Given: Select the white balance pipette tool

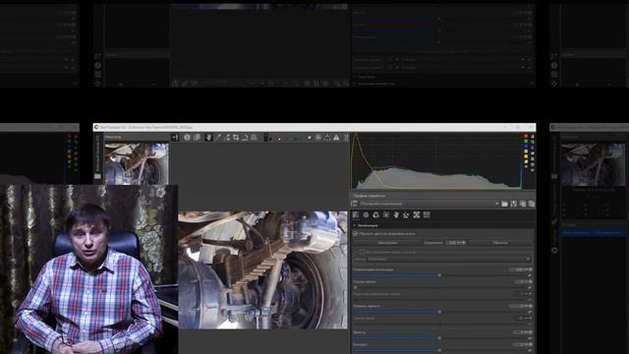Looking at the screenshot, I should (x=218, y=138).
